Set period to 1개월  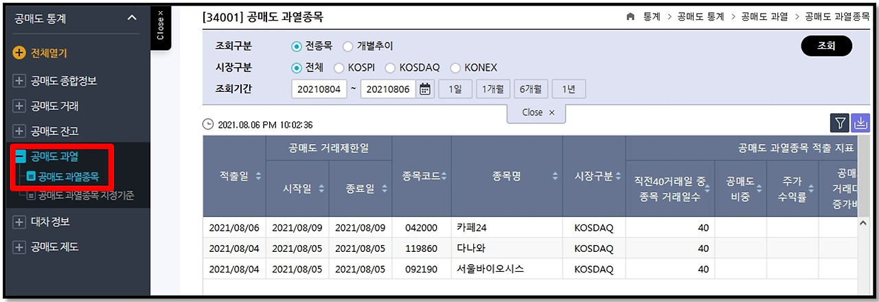[x=493, y=89]
